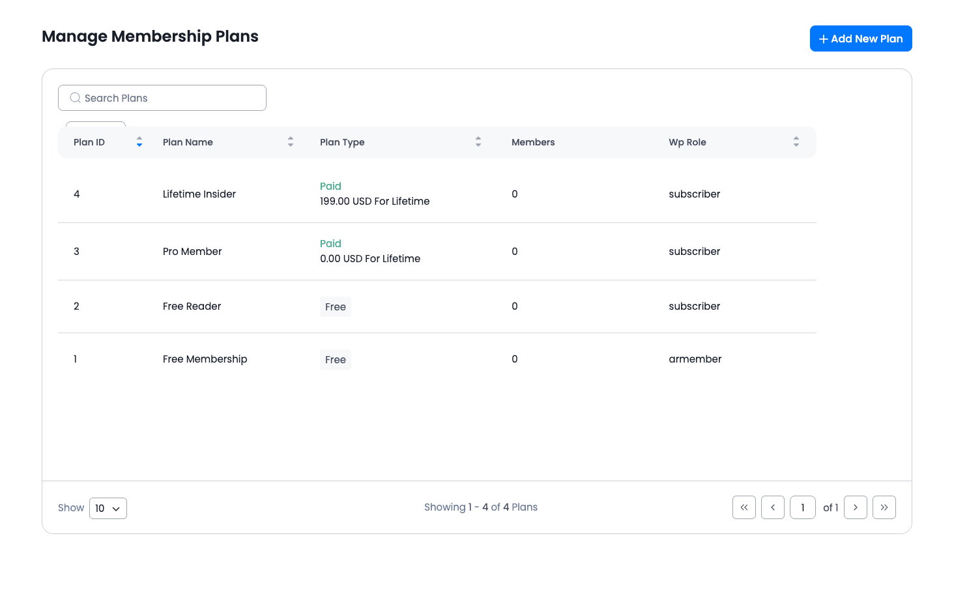Screen dimensions: 954x613
Task: Click the Wp Role column header
Action: coord(687,142)
